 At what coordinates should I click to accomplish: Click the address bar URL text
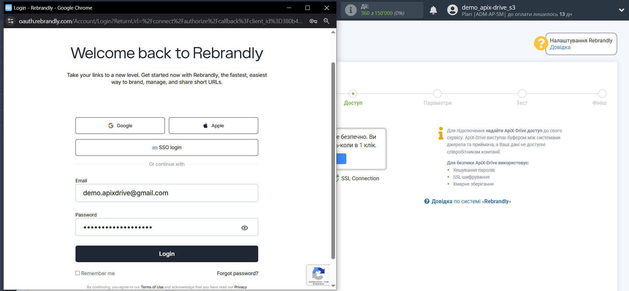[161, 21]
